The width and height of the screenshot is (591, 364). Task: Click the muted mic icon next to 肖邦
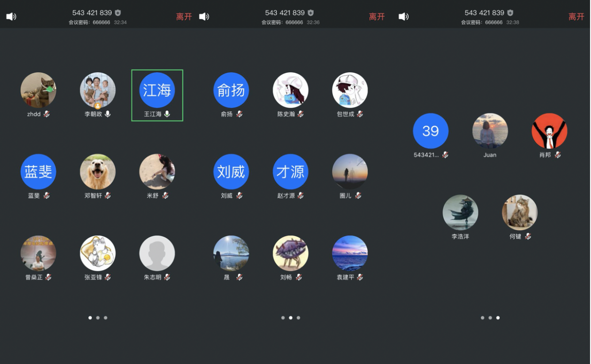point(558,155)
